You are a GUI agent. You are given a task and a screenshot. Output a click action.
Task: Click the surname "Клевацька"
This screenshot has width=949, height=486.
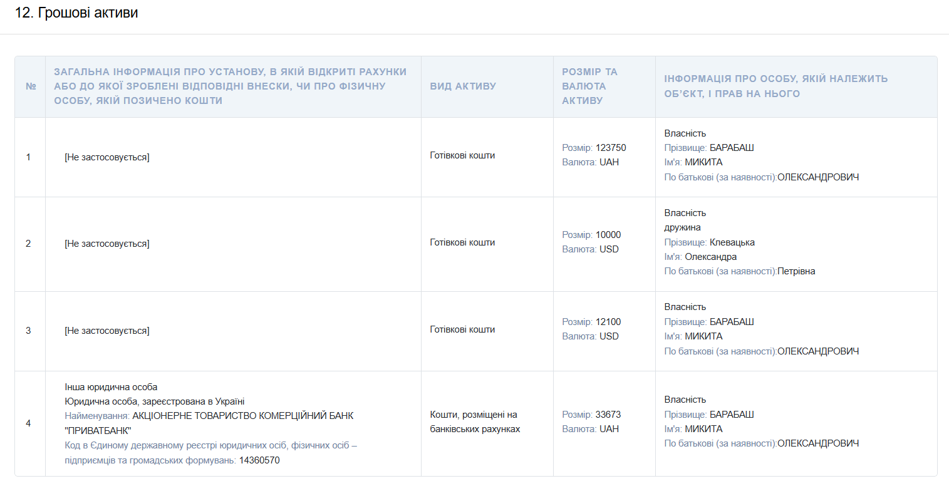click(x=732, y=242)
